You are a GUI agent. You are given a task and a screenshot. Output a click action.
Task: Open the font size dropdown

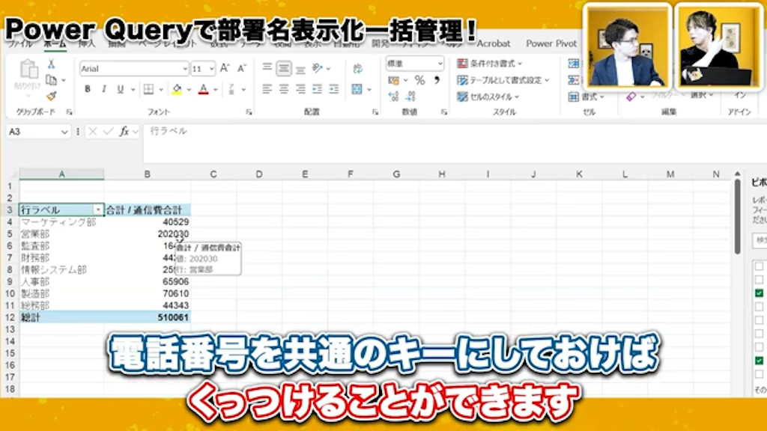click(x=212, y=69)
